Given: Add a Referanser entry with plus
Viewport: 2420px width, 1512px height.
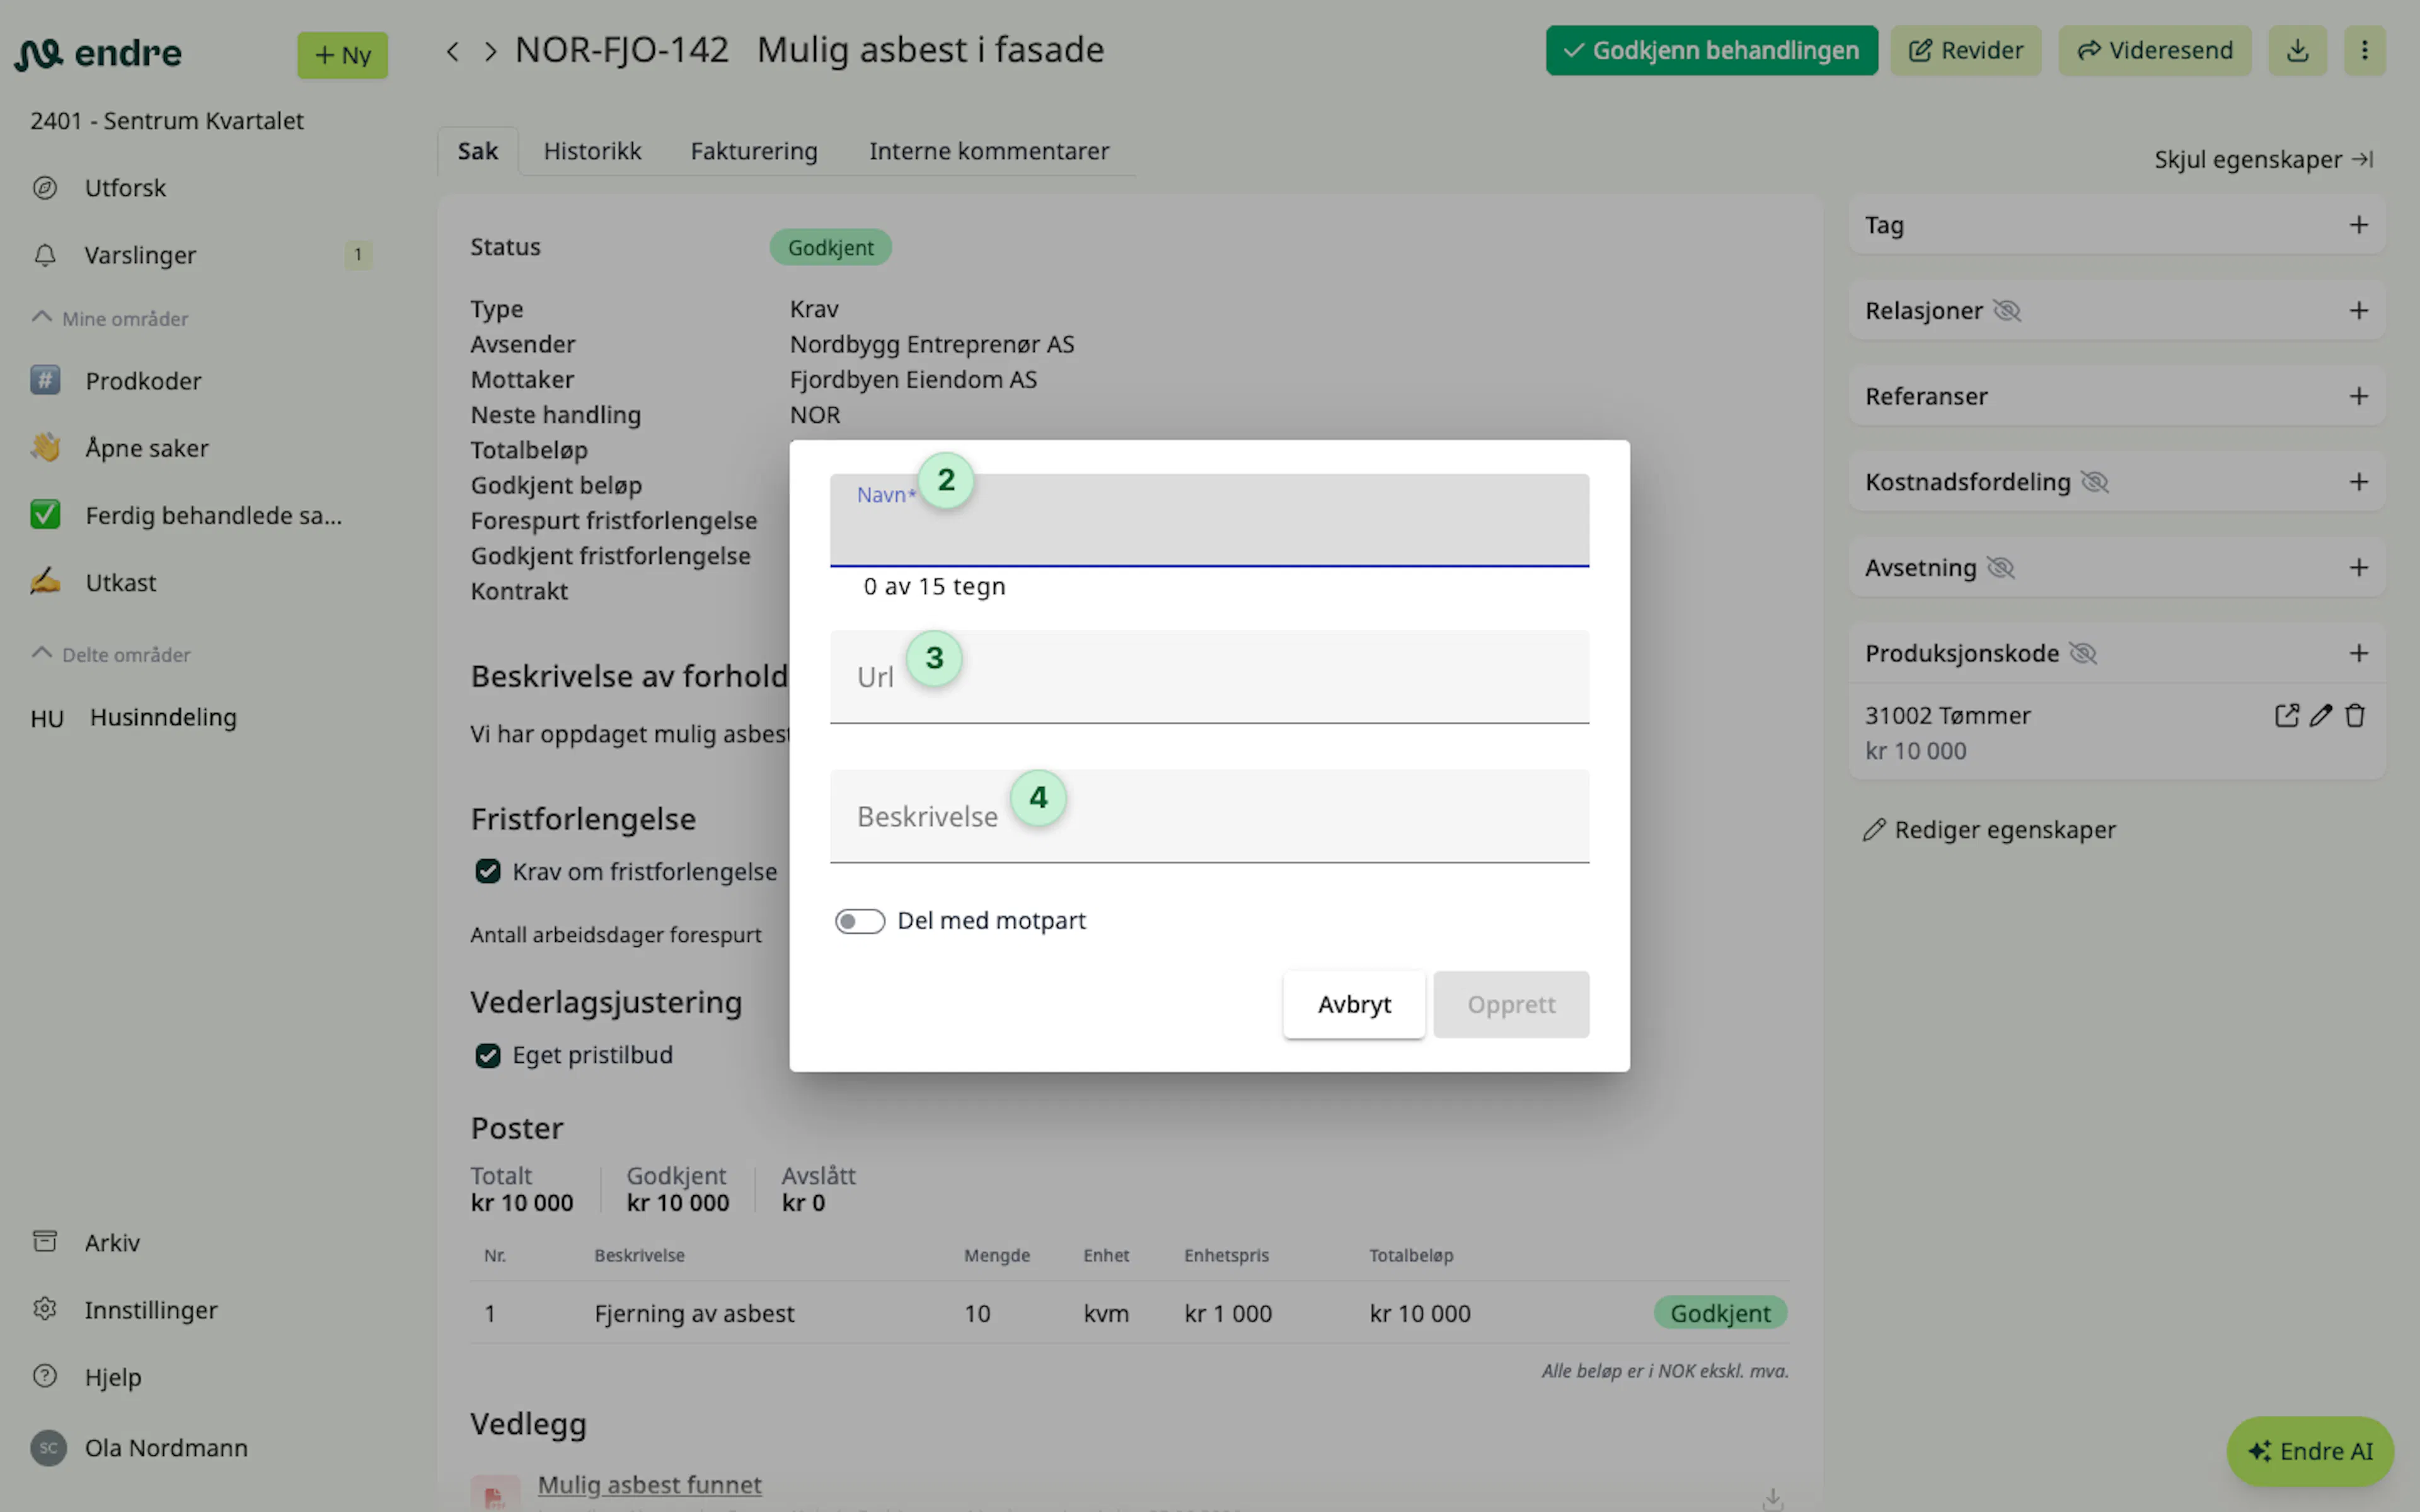Looking at the screenshot, I should click(2358, 396).
